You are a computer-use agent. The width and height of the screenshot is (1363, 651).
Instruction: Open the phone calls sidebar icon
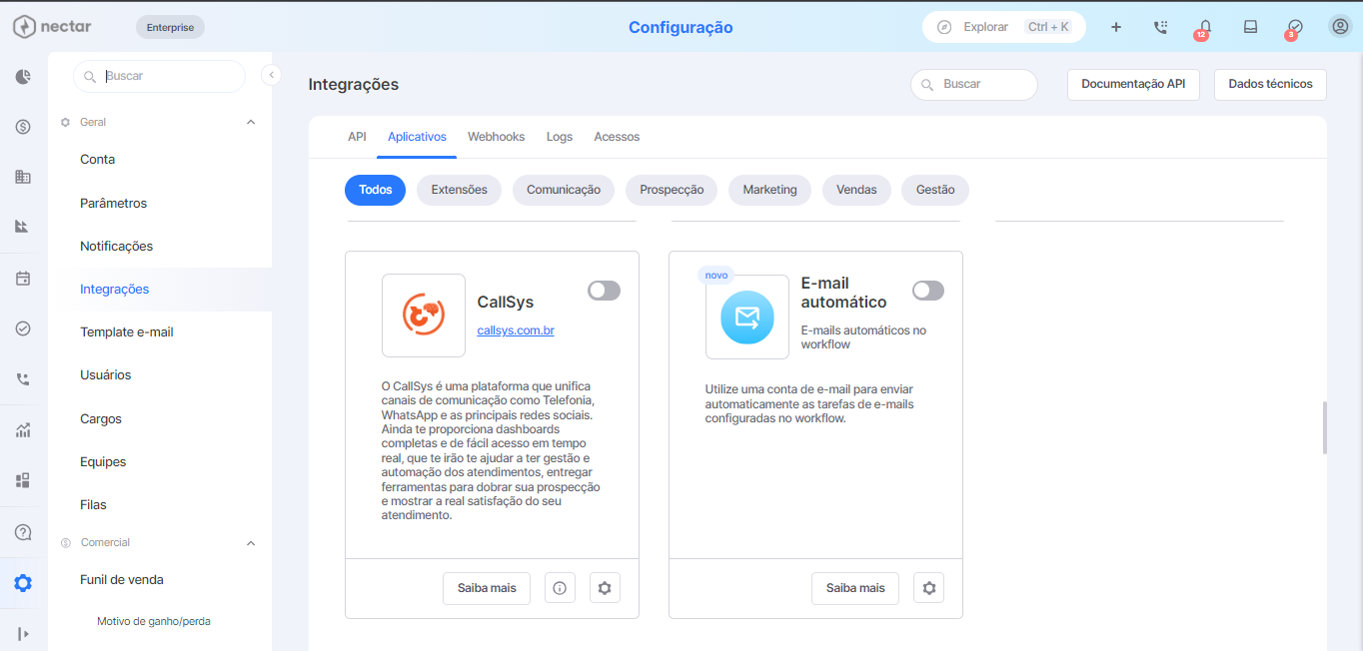tap(23, 379)
